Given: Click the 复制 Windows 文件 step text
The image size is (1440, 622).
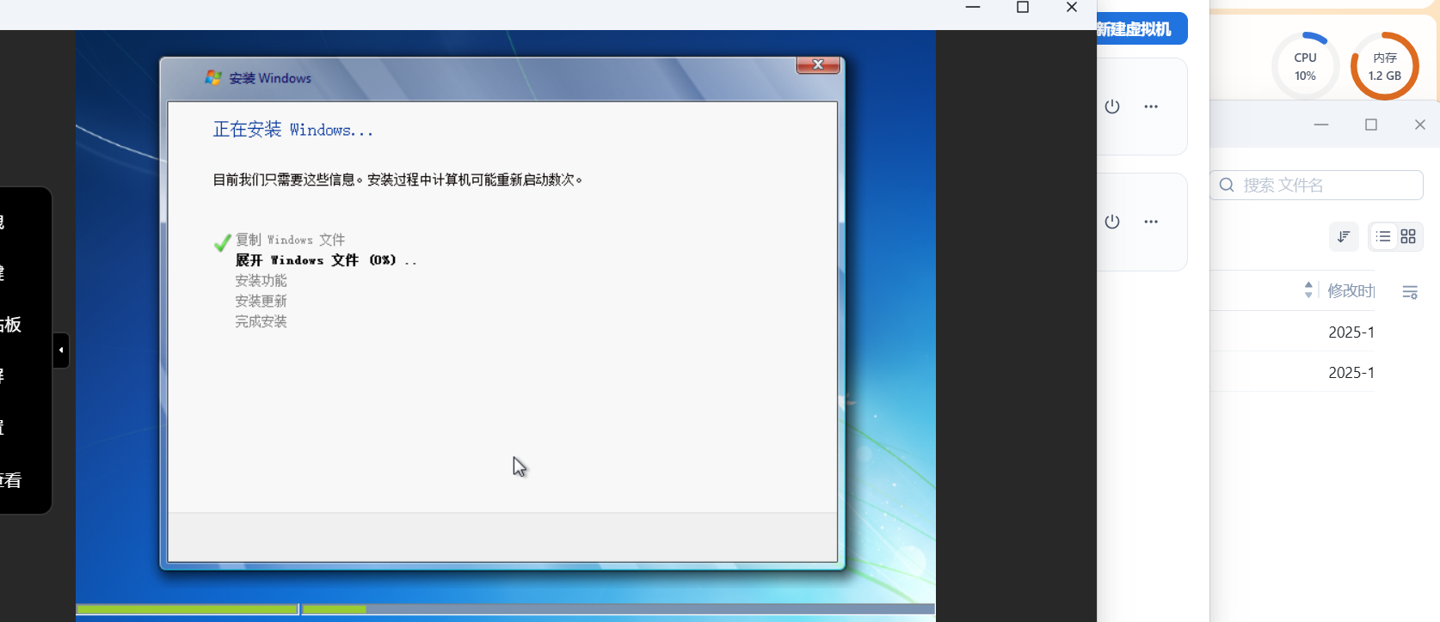Looking at the screenshot, I should [291, 240].
